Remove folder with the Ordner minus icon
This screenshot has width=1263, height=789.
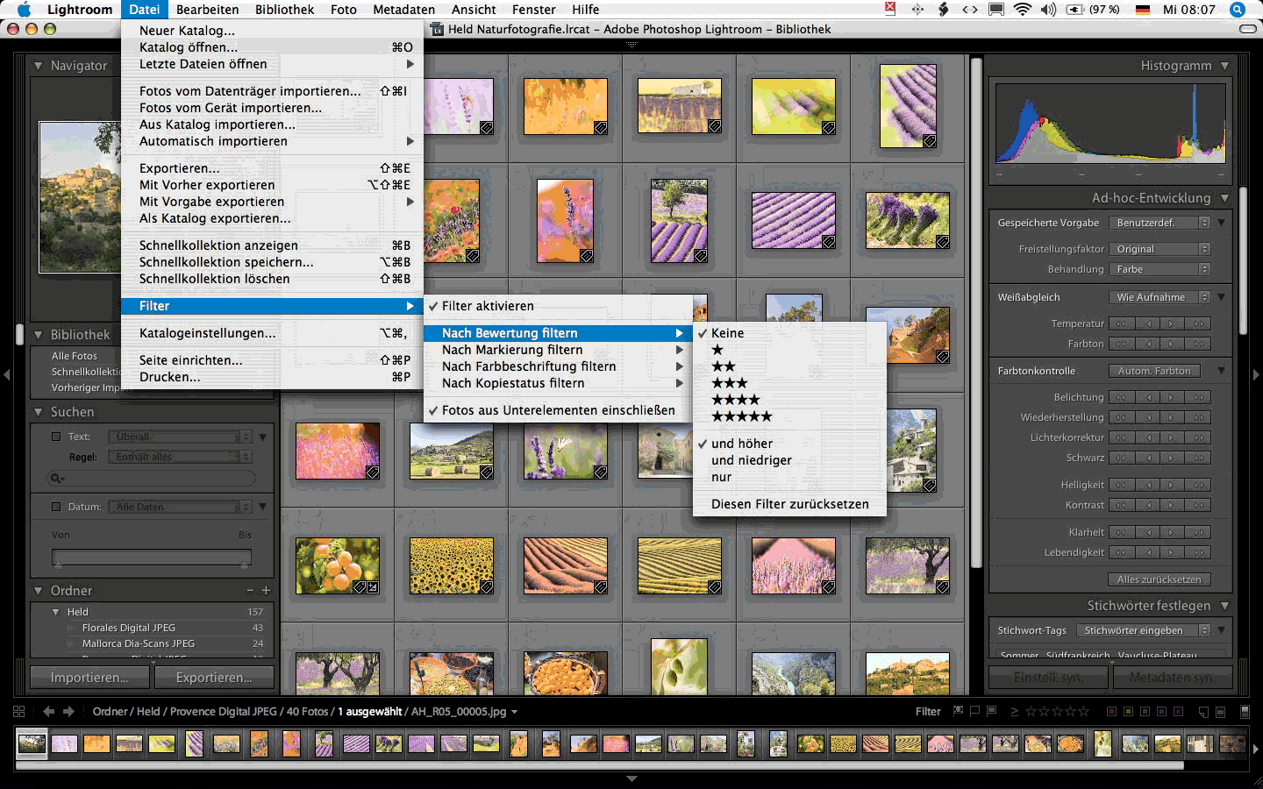coord(250,591)
